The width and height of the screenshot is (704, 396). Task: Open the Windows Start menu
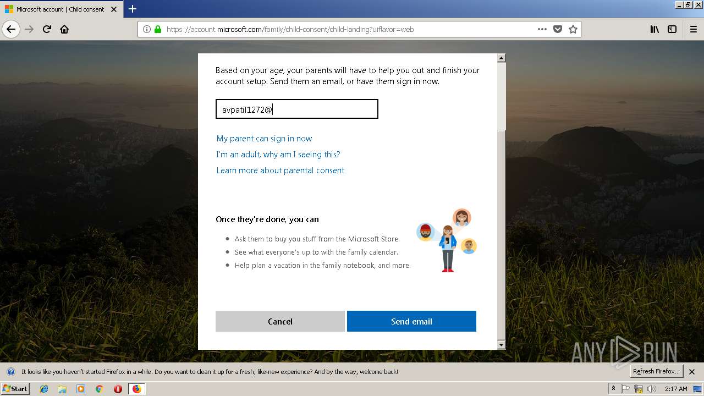pyautogui.click(x=15, y=388)
